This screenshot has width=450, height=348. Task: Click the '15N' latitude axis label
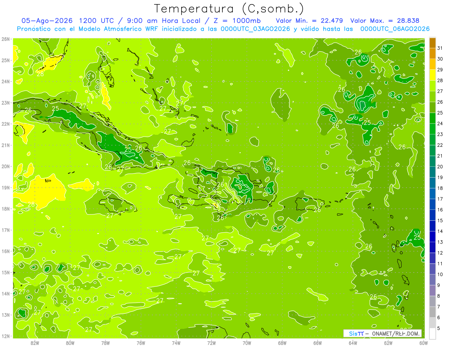(x=6, y=273)
